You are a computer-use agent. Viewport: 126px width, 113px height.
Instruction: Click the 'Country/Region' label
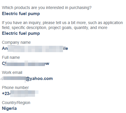[x=16, y=103]
